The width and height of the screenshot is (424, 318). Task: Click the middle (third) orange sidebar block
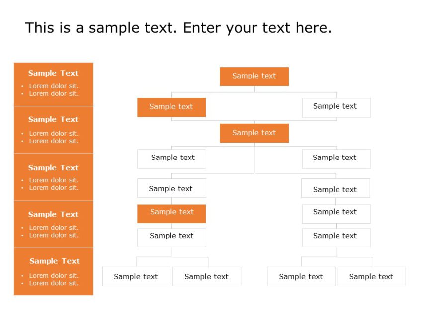54,177
